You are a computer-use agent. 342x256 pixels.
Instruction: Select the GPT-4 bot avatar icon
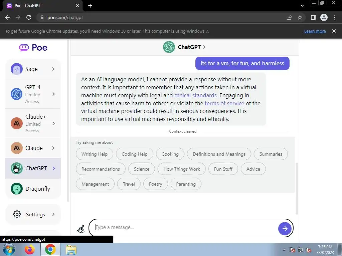coord(17,94)
